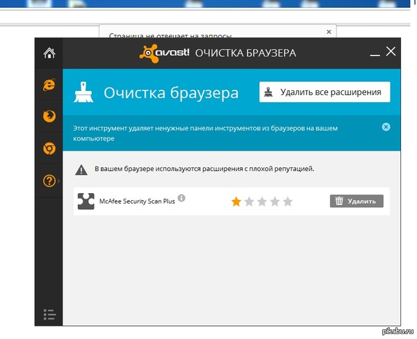The width and height of the screenshot is (417, 339).
Task: Select the Google Chrome browser tab
Action: coord(49,149)
